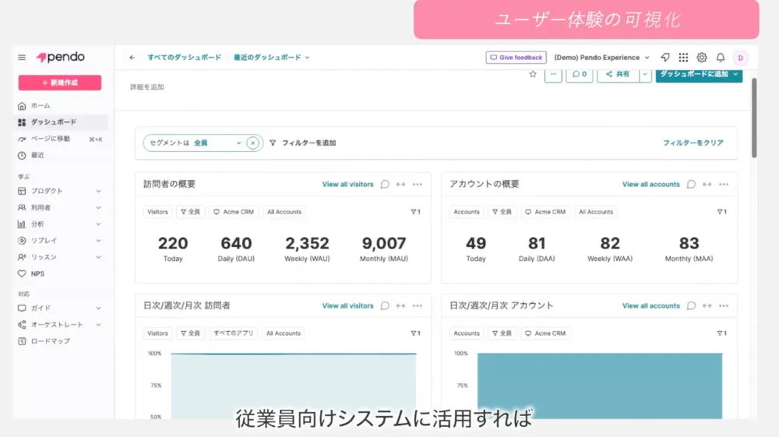Open dashboard more options ellipsis button
The width and height of the screenshot is (779, 437).
pos(553,75)
